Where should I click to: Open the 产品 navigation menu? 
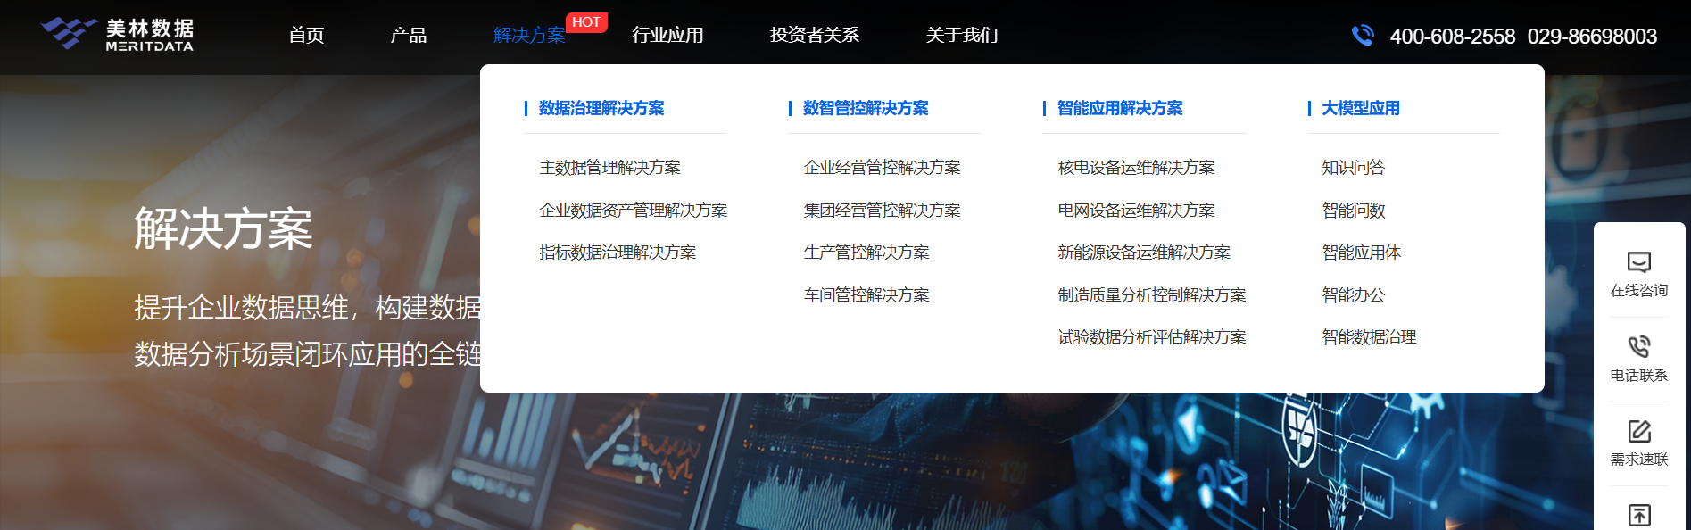[408, 35]
